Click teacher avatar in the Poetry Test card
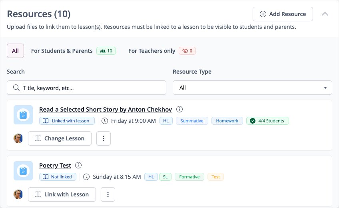This screenshot has width=339, height=208. (x=18, y=194)
